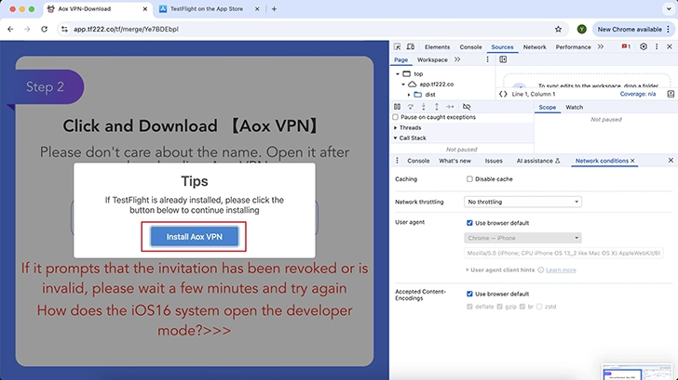678x380 pixels.
Task: Reload the current page
Action: point(44,30)
